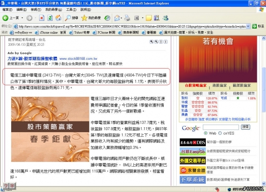This screenshot has height=192, width=266.
Task: Open the 東森新聞報 favorites link
Action: pyautogui.click(x=128, y=32)
